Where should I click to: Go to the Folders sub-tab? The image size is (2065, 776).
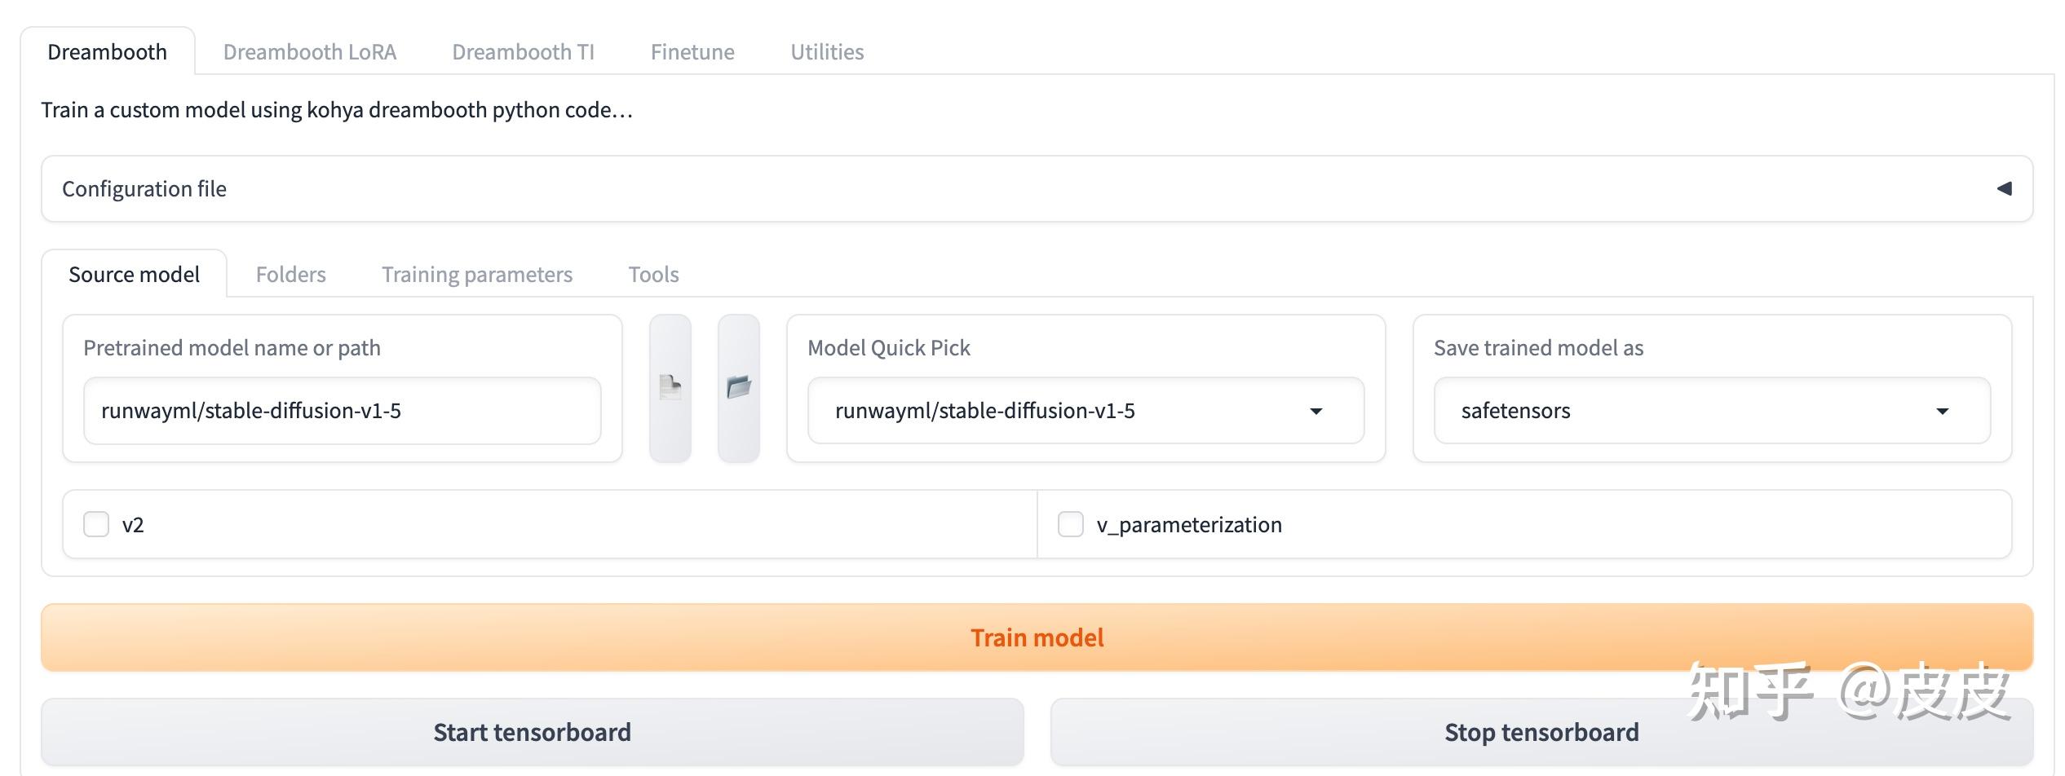click(x=290, y=275)
